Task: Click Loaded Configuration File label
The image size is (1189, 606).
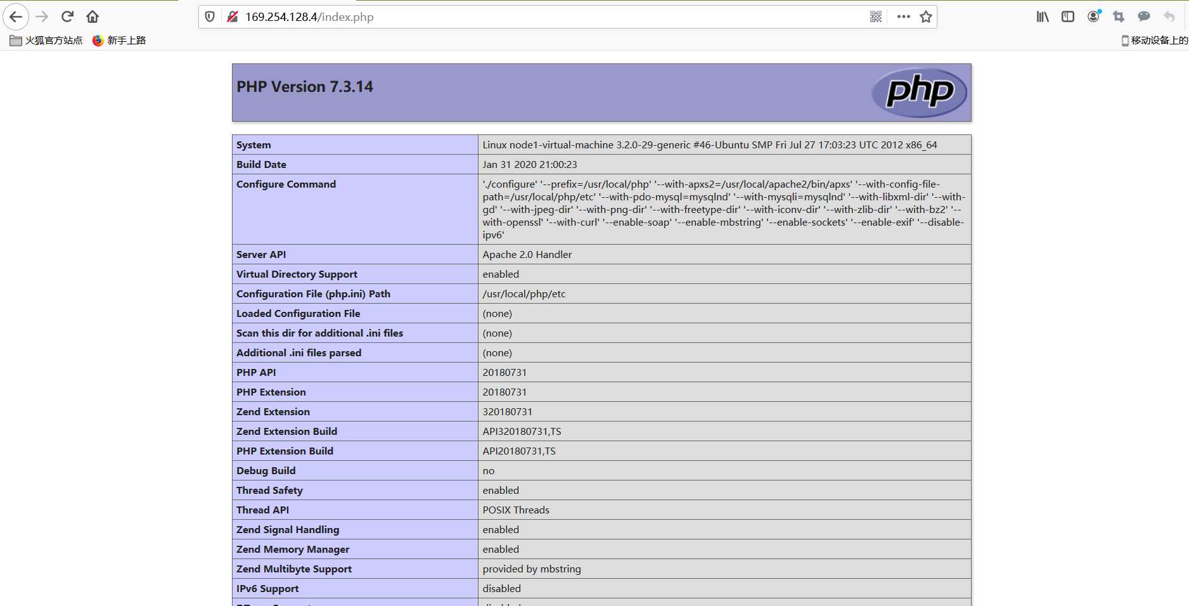Action: tap(298, 314)
